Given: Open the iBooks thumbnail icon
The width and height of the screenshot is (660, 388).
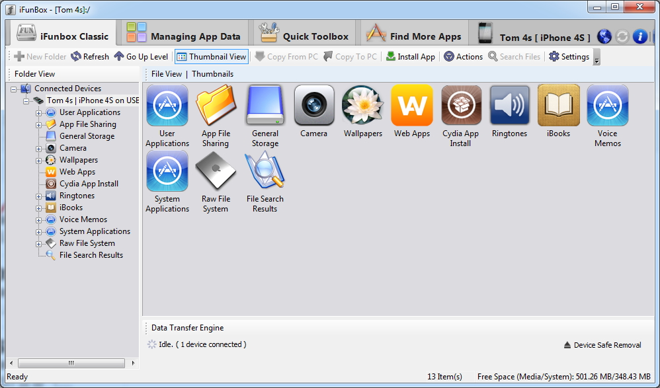Looking at the screenshot, I should (x=559, y=106).
